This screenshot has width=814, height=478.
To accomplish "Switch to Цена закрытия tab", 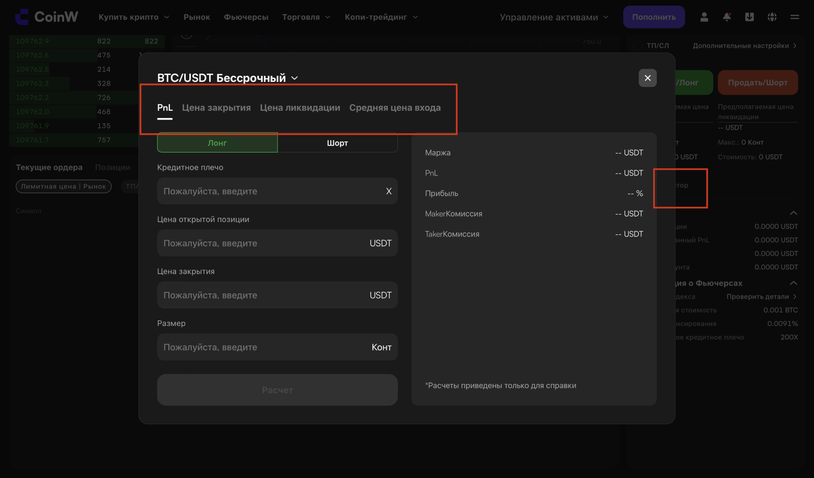I will click(x=216, y=108).
